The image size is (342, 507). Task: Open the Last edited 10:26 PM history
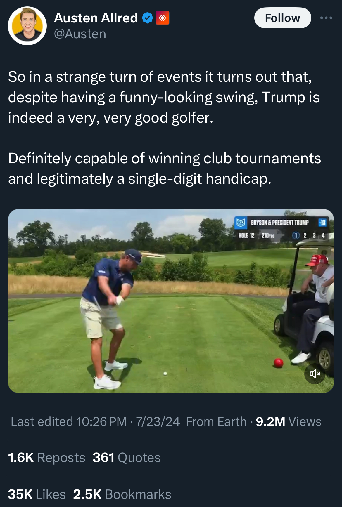[x=69, y=421]
